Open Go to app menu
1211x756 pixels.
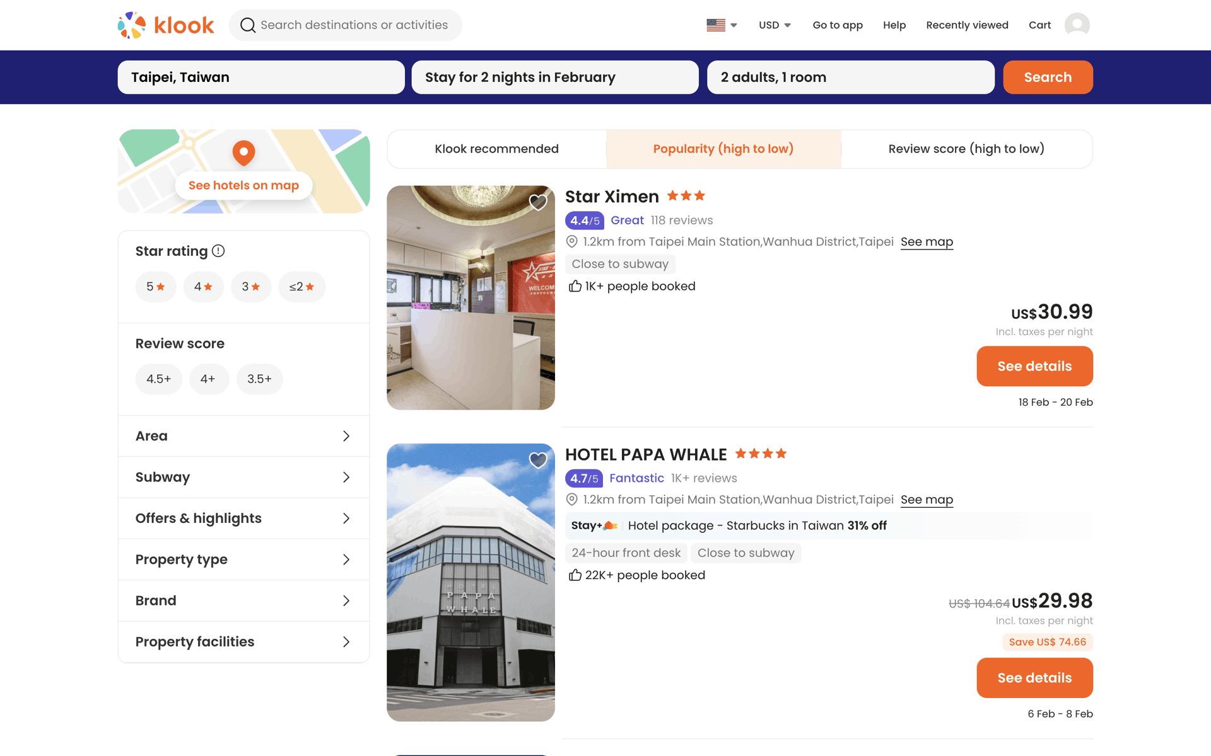point(838,25)
